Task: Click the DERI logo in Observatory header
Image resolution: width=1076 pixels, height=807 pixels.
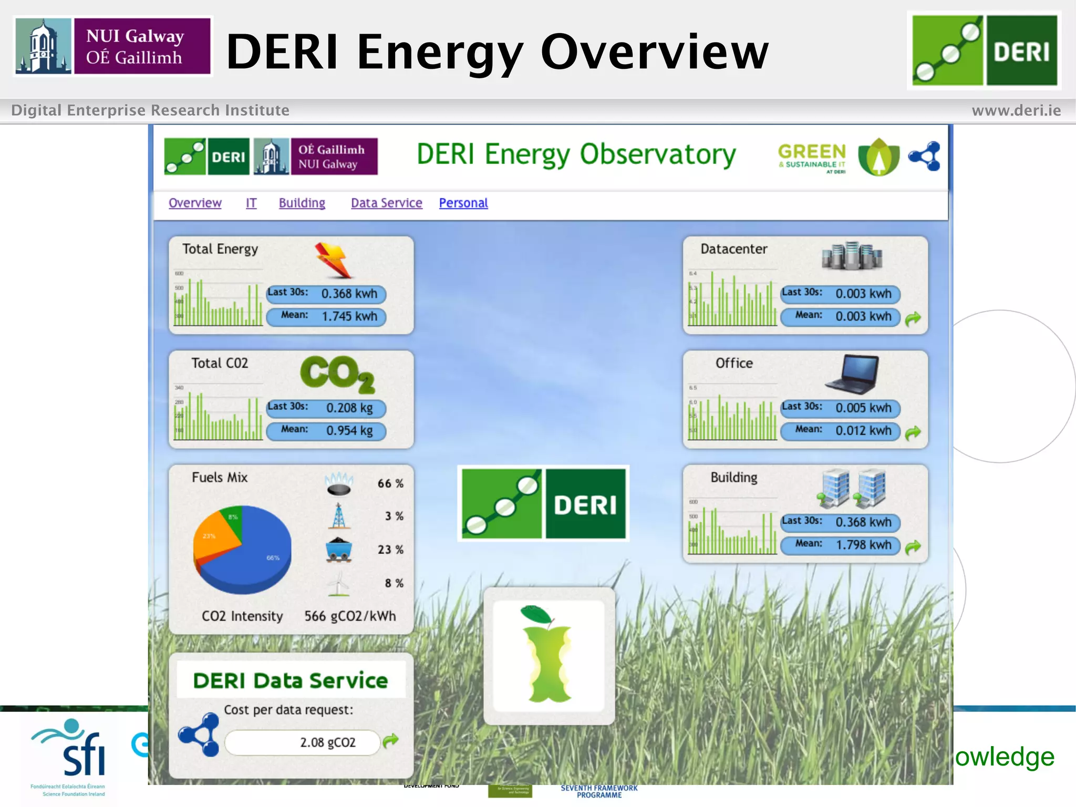Action: pyautogui.click(x=207, y=156)
